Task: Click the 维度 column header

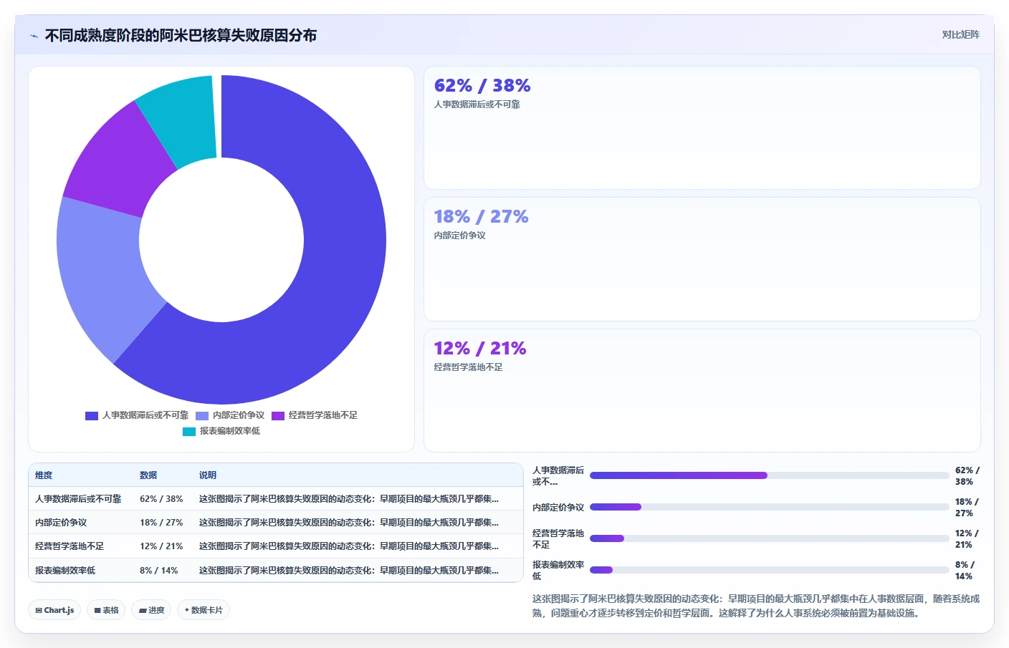Action: [44, 475]
